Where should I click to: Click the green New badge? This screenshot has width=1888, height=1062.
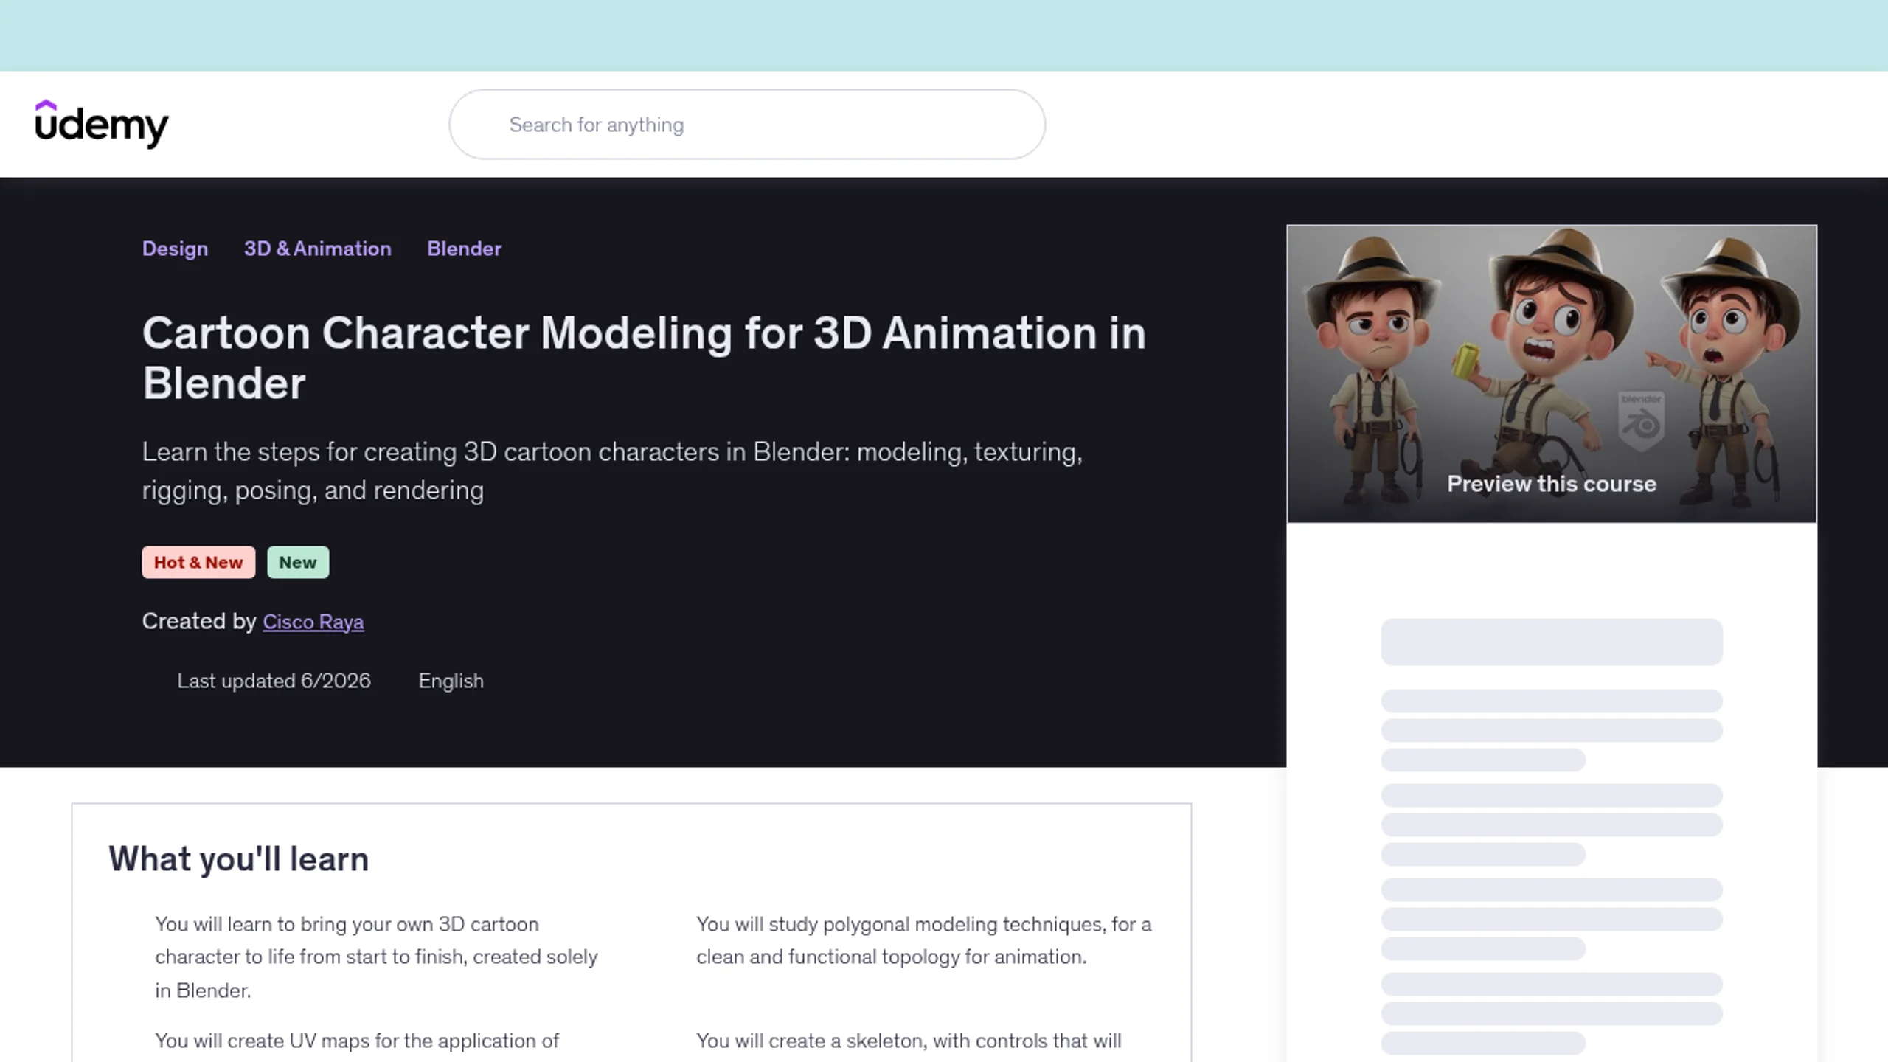tap(298, 562)
